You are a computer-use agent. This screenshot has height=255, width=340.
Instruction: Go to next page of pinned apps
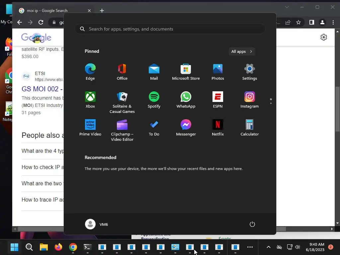271,103
